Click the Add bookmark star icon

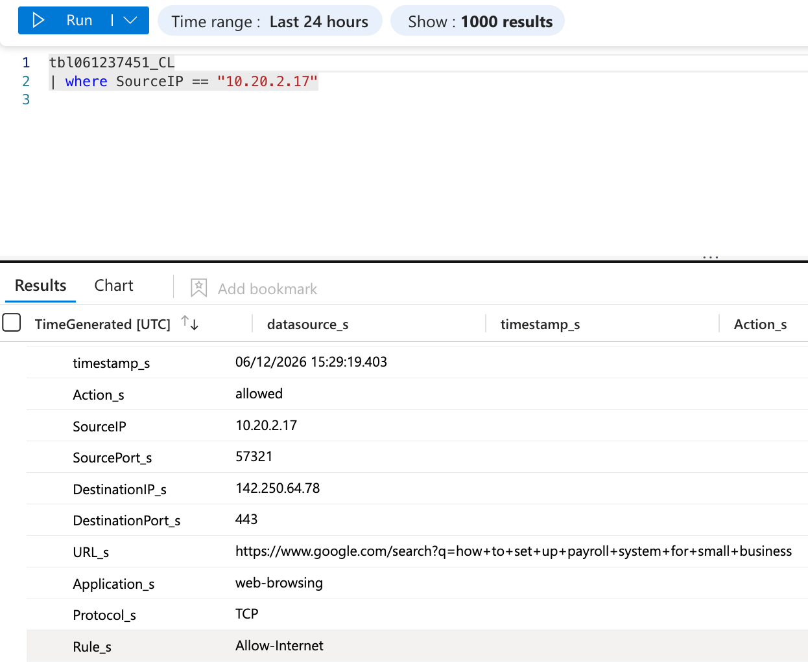(x=199, y=288)
